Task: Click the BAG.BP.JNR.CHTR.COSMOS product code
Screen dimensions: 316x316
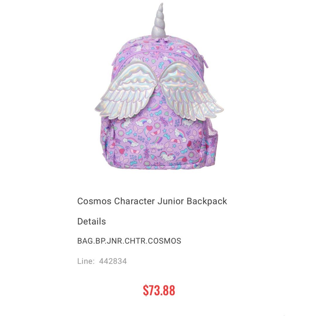Action: click(x=129, y=241)
